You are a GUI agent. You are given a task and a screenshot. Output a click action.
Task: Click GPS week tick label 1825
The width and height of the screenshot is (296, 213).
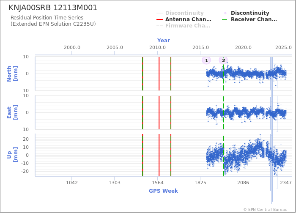click(x=200, y=183)
